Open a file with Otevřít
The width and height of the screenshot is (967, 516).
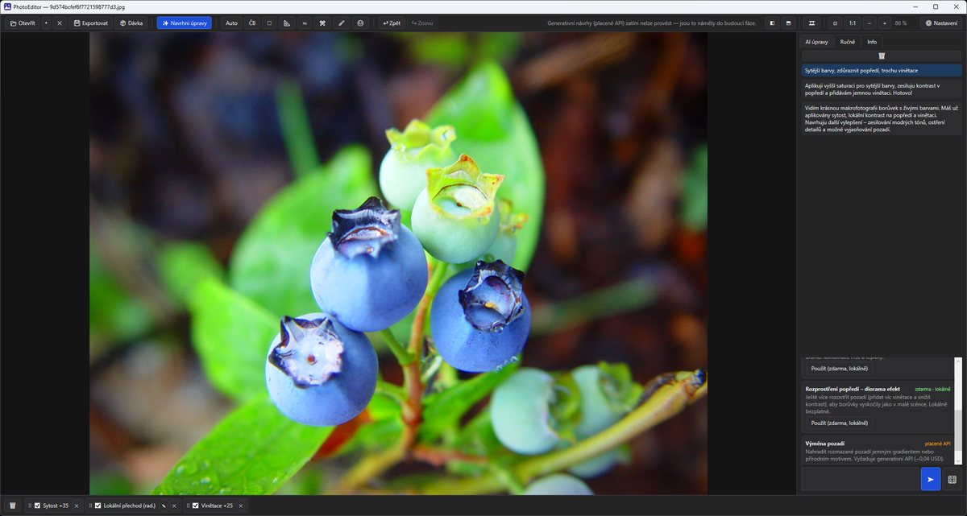[x=22, y=23]
